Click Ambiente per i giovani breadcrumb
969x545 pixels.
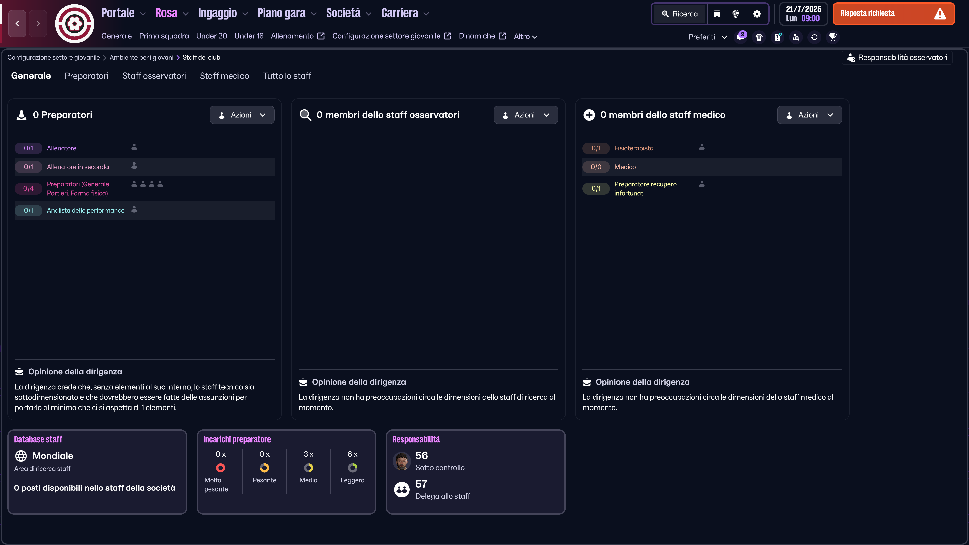(x=141, y=58)
